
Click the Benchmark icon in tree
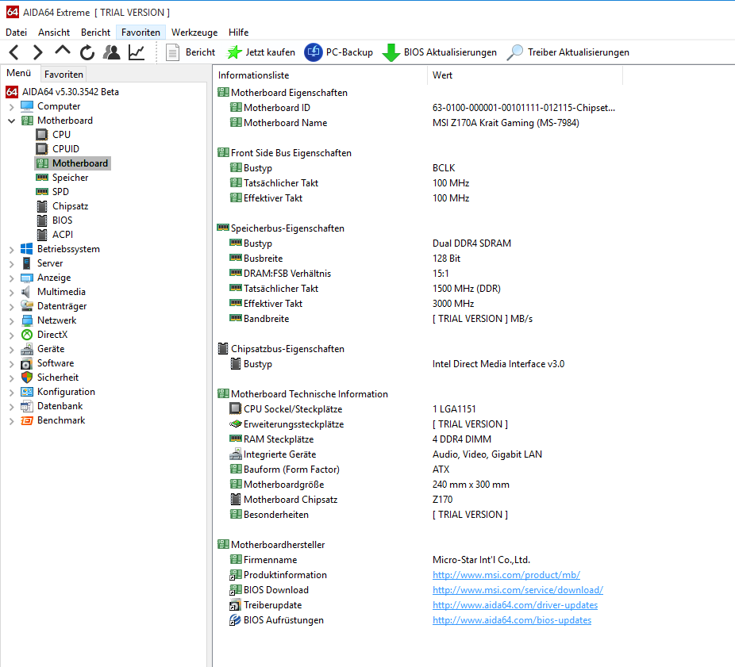pos(27,420)
